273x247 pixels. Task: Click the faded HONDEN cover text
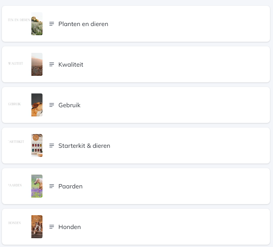click(15, 223)
